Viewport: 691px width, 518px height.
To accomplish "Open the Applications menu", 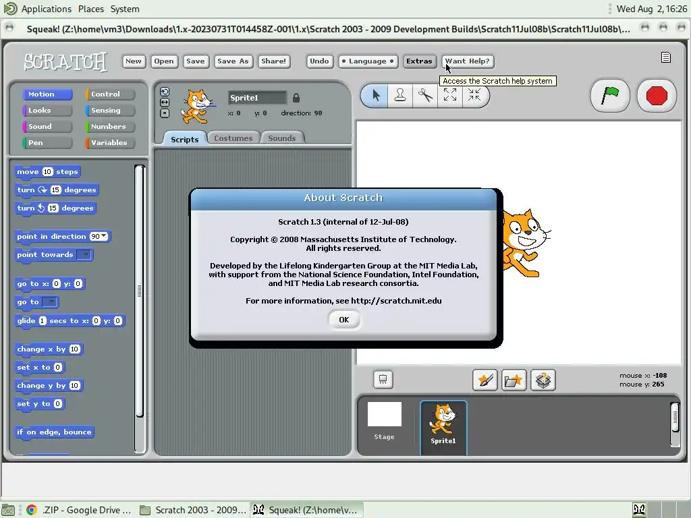I will 47,9.
